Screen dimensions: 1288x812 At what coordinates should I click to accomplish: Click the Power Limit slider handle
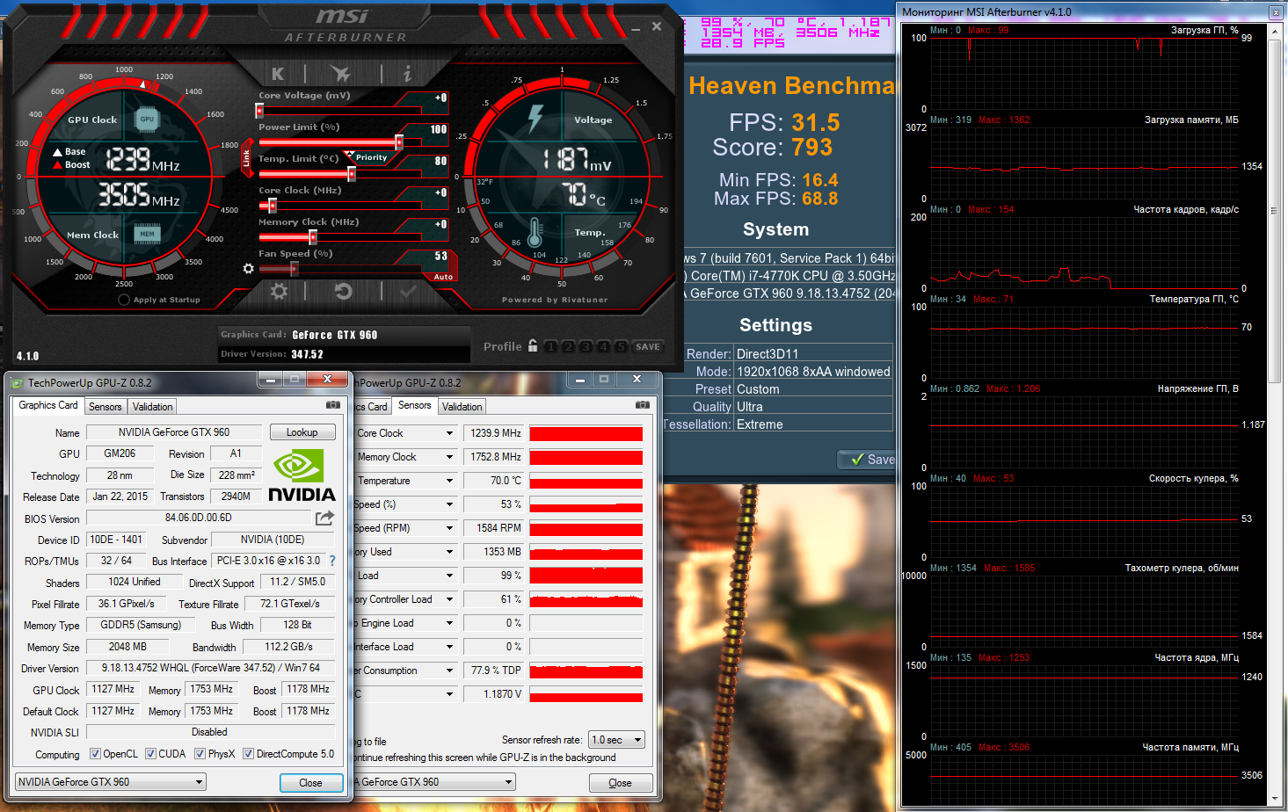[x=399, y=142]
